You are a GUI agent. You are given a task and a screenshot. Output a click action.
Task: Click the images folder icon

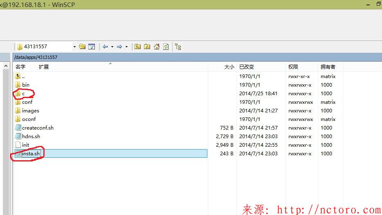(x=18, y=110)
